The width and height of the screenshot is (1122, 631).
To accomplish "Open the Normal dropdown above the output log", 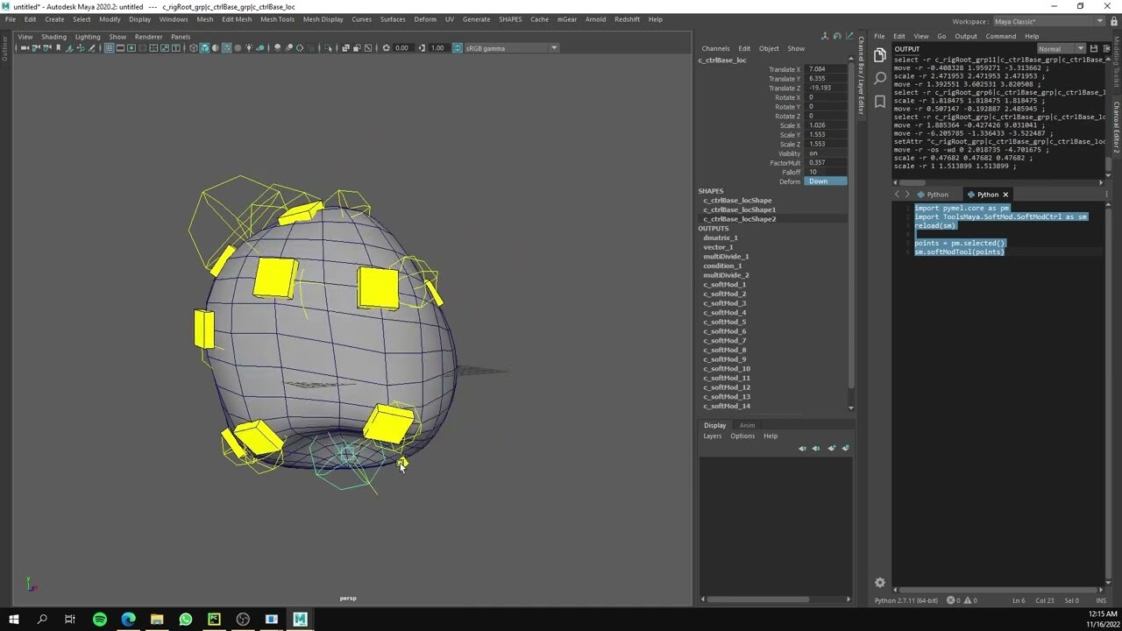I will coord(1061,48).
